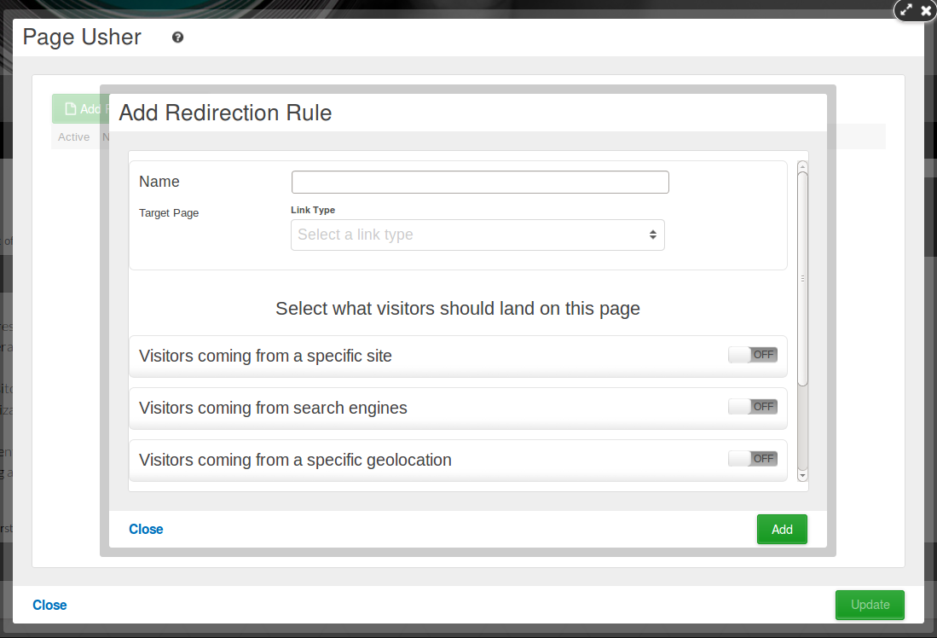This screenshot has width=937, height=638.
Task: Toggle visitors coming from search engines on
Action: click(753, 407)
